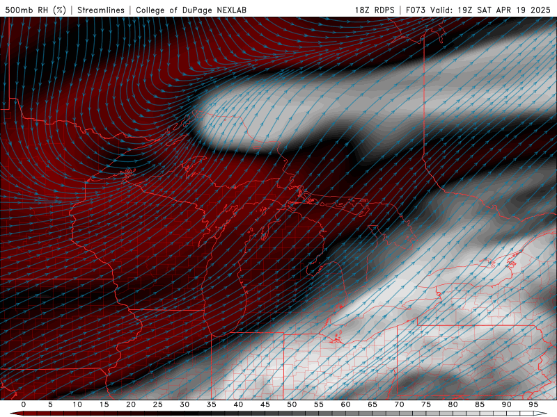Screen dimensions: 557x417
Task: Click the left arrow end of the color bar
Action: pyautogui.click(x=16, y=414)
